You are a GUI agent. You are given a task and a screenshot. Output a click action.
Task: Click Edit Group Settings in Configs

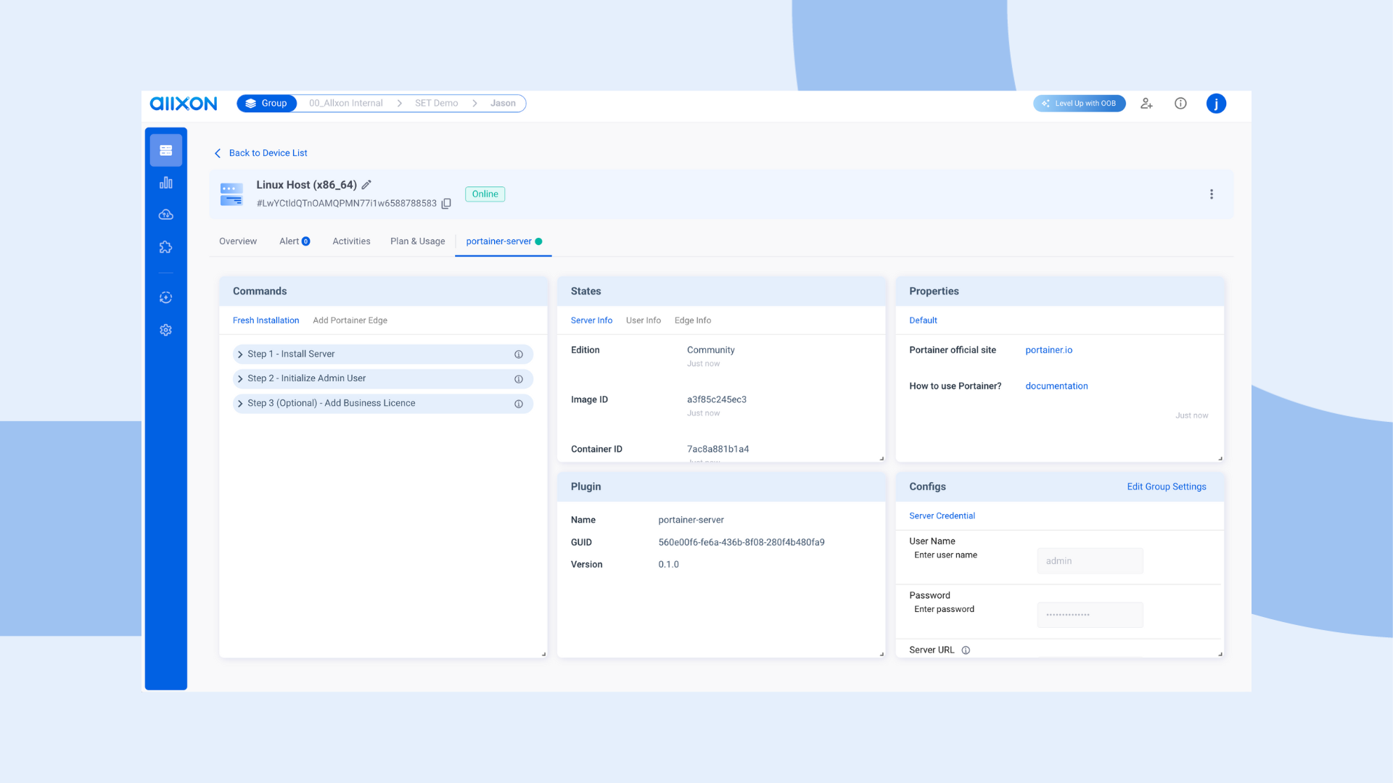(x=1166, y=486)
